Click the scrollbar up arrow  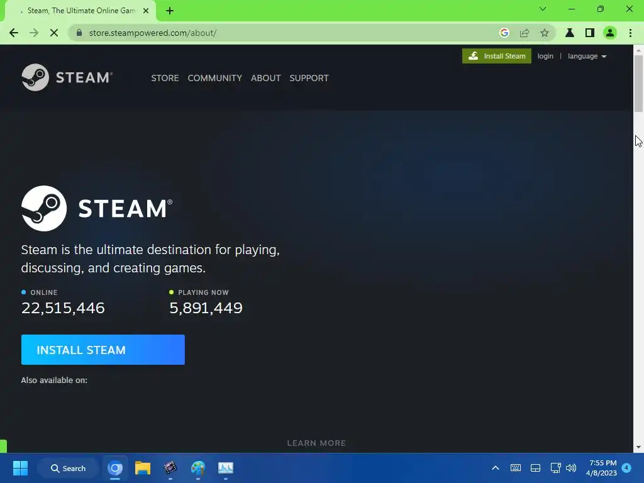tap(638, 50)
